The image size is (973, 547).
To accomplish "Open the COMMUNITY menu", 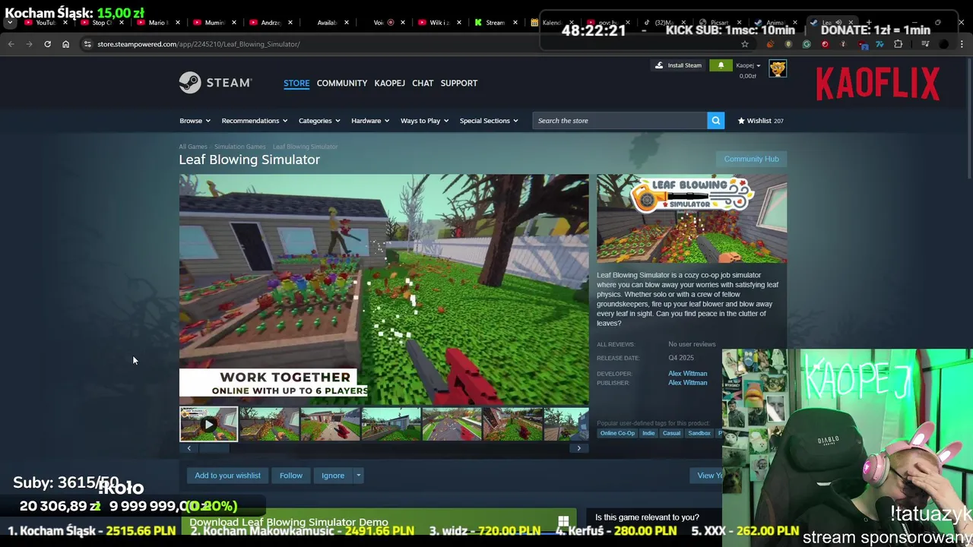I will 342,83.
